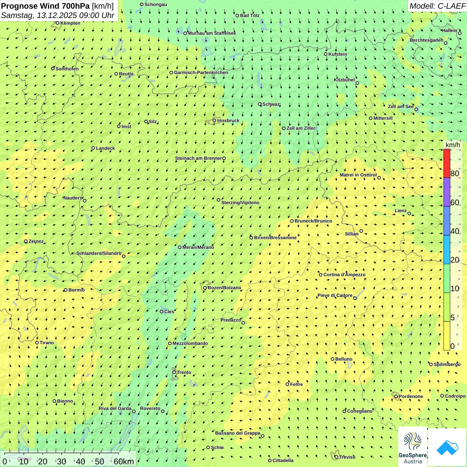This screenshot has width=467, height=467.
Task: Click the Mittersill city label
Action: 383,118
